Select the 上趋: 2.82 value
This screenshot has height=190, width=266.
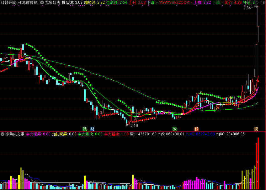pyautogui.click(x=202, y=2)
